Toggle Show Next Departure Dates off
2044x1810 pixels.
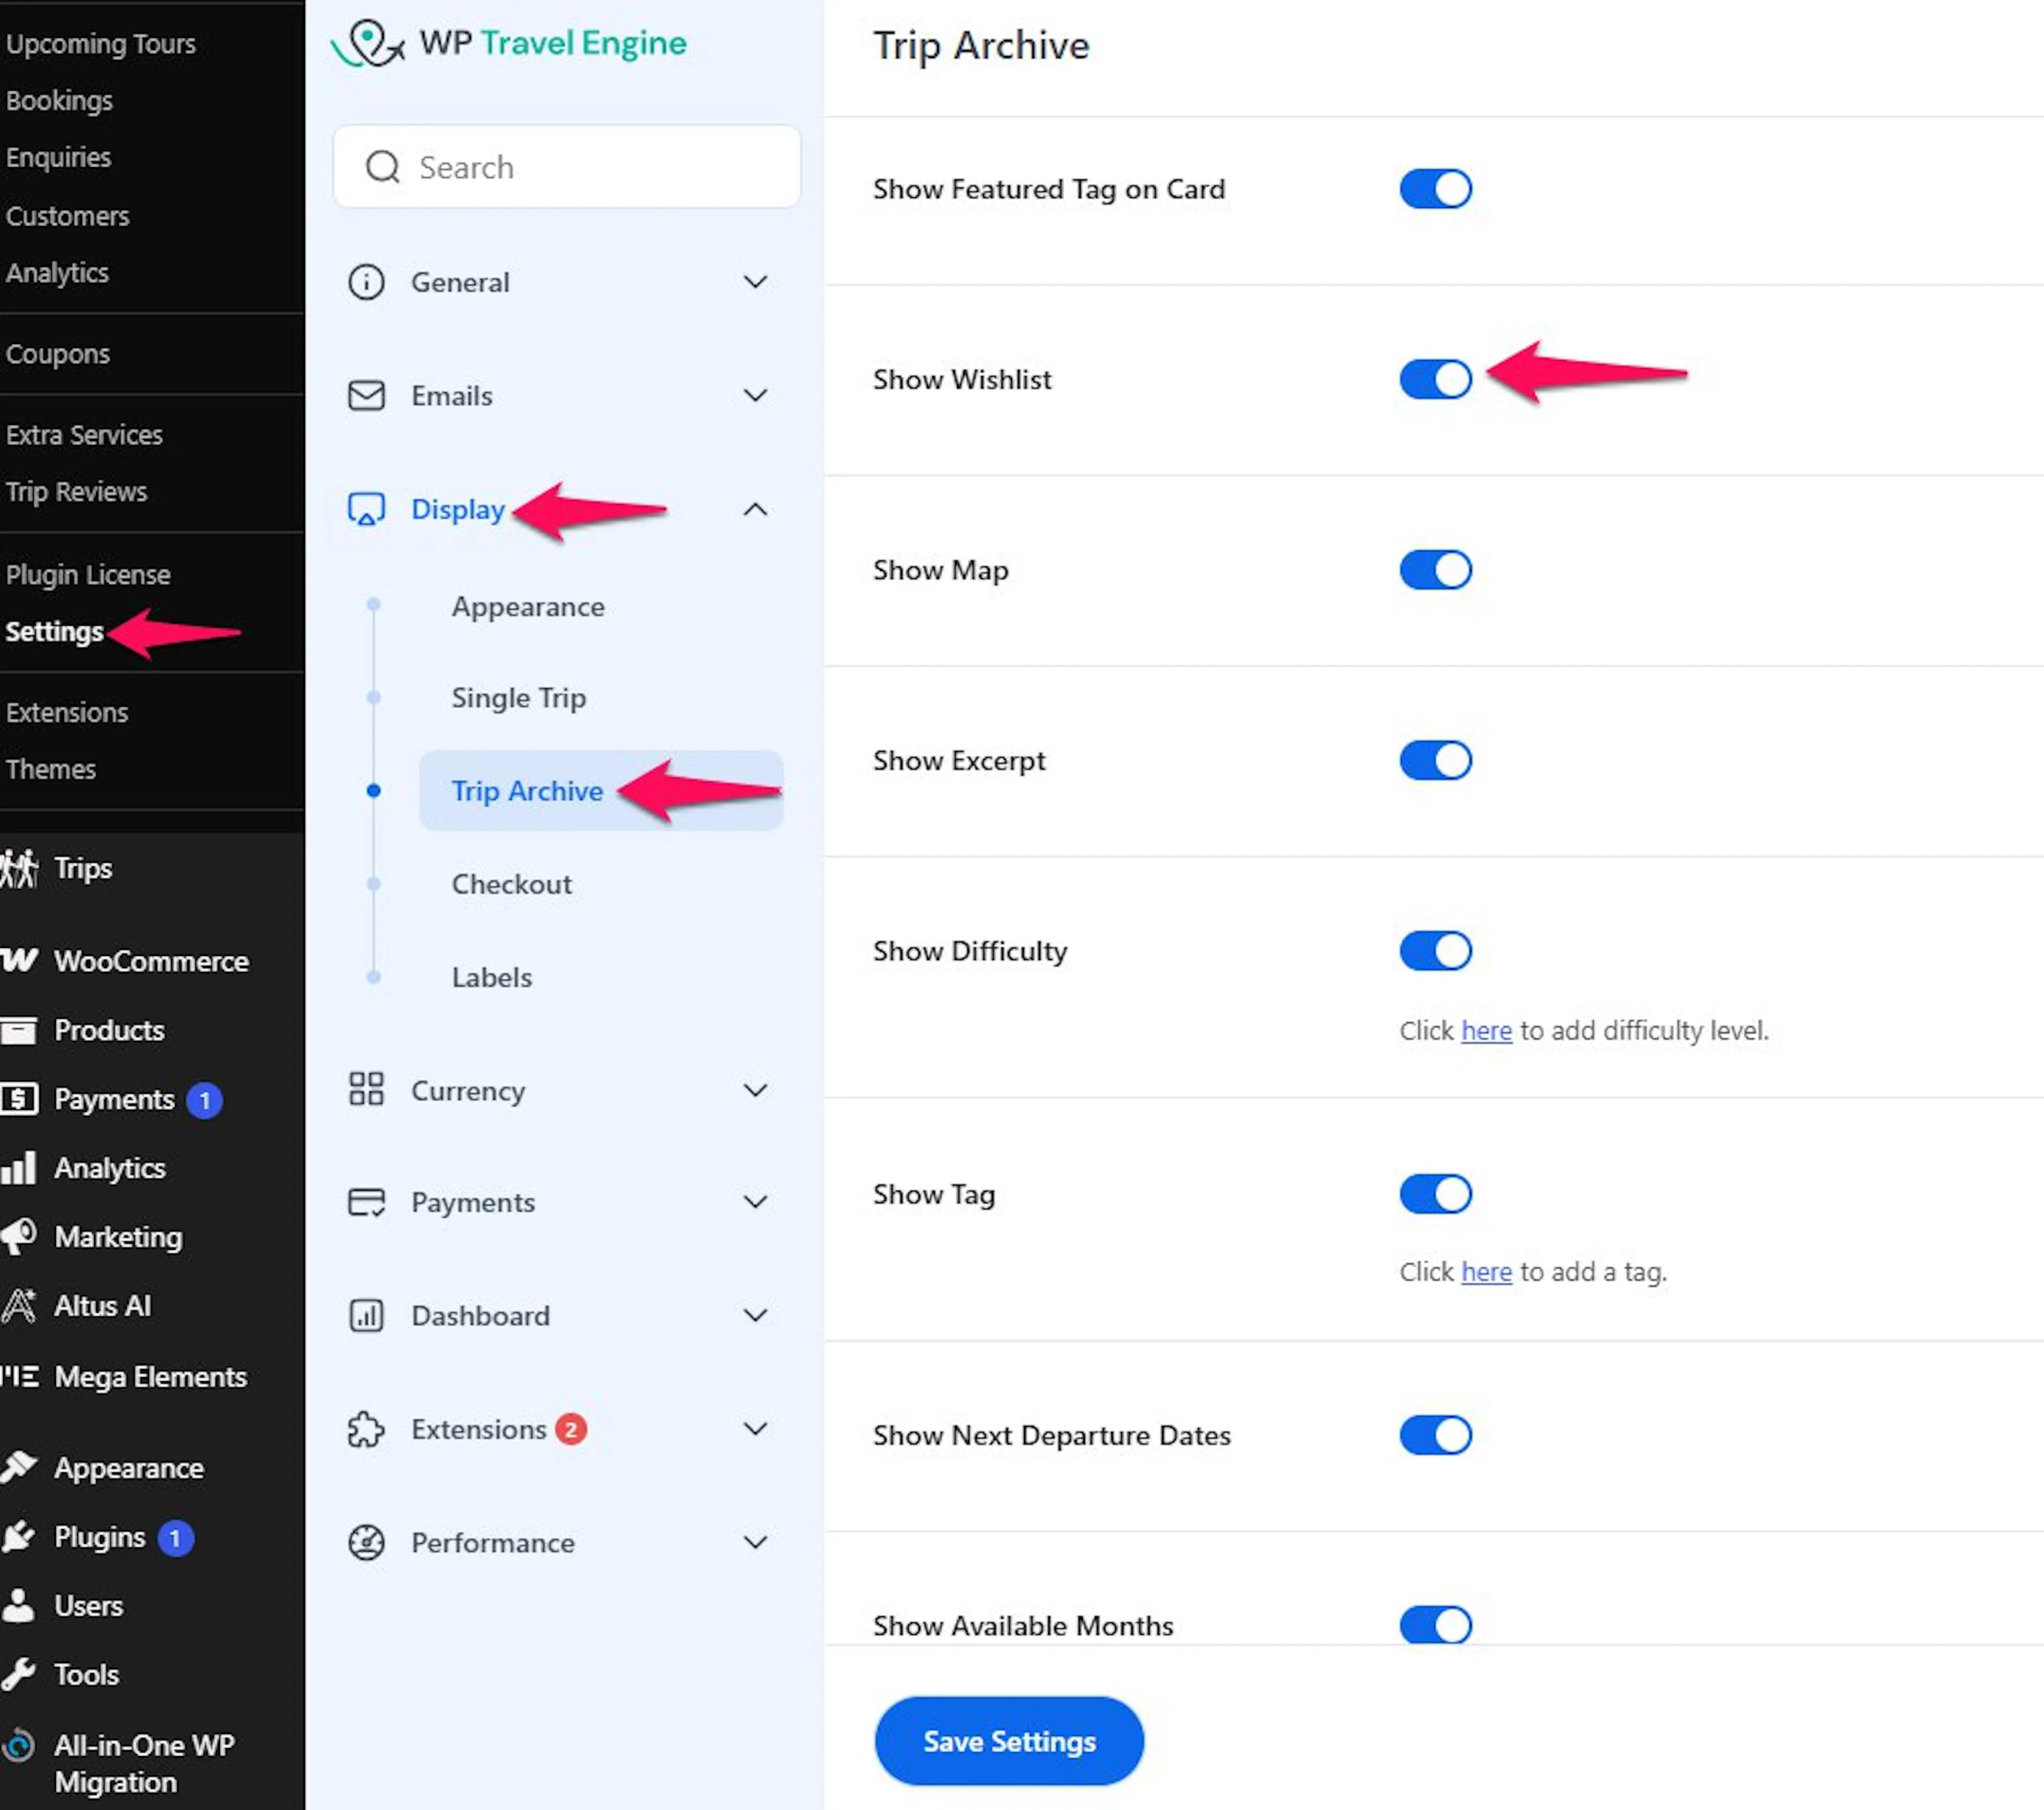click(1435, 1435)
